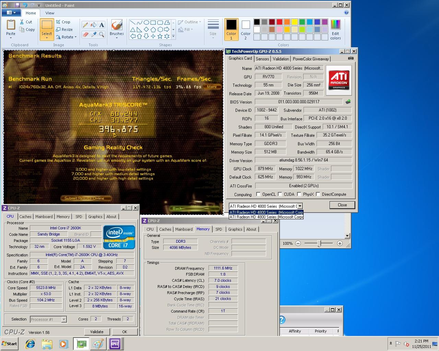This screenshot has height=351, width=439.
Task: Click the Copy icon in Paint
Action: coord(22,30)
